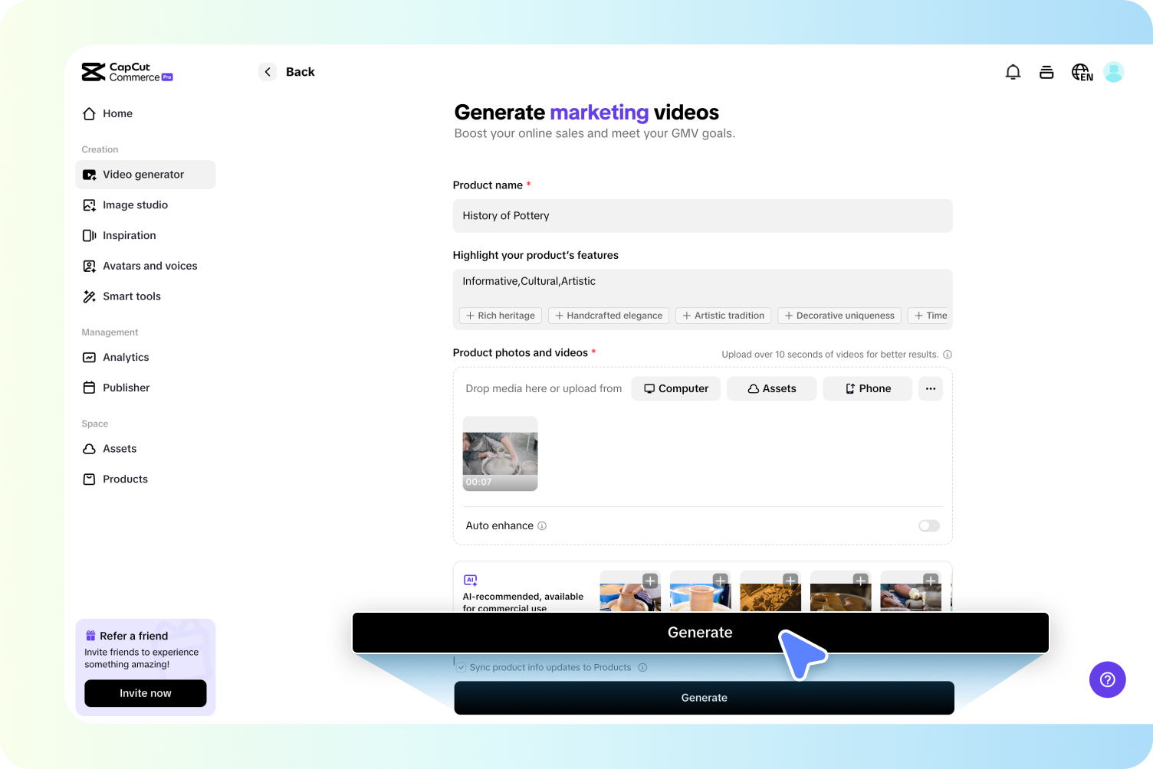Screen dimensions: 1153x769
Task: Open the Products space
Action: pyautogui.click(x=125, y=479)
